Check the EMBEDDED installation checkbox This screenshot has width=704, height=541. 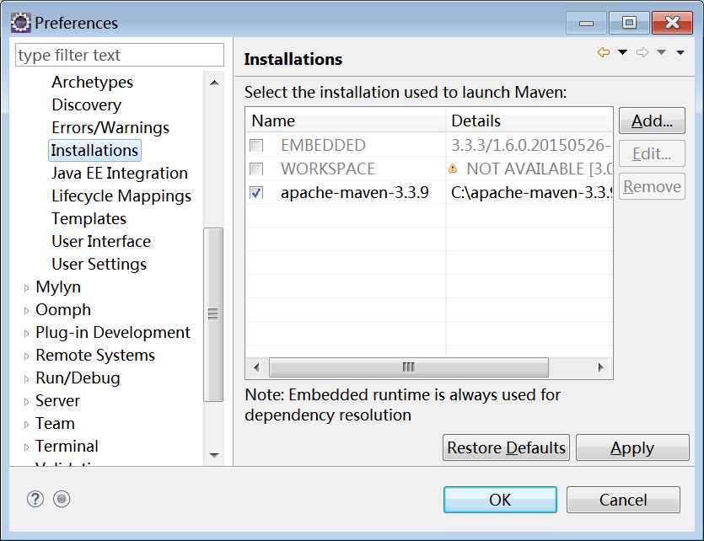click(x=256, y=145)
